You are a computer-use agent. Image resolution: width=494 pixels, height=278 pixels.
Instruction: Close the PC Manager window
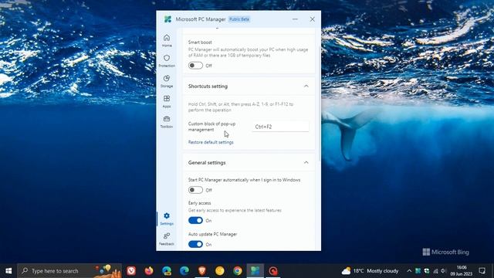tap(312, 19)
